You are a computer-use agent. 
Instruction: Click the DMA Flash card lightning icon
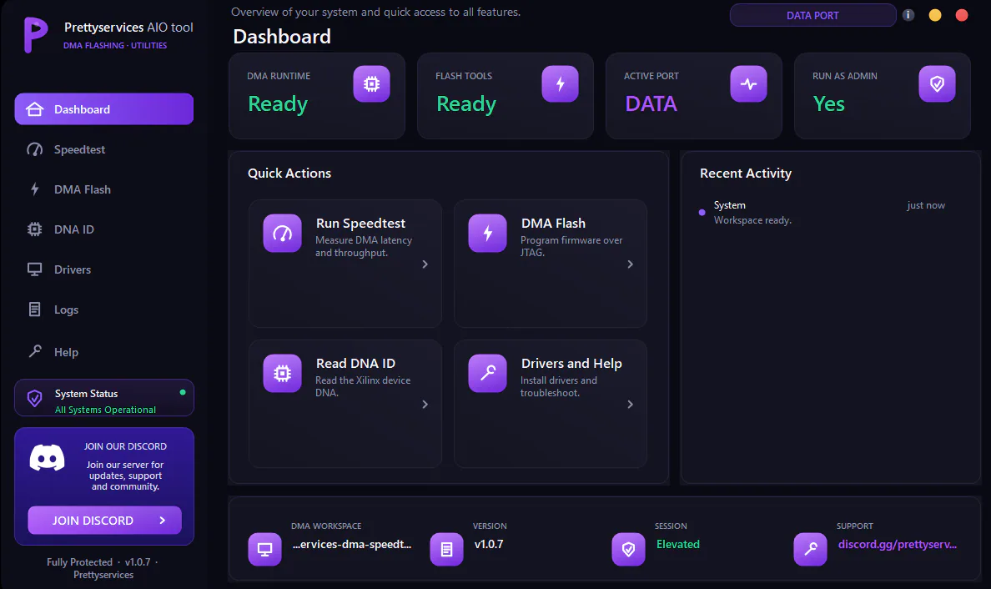point(487,234)
